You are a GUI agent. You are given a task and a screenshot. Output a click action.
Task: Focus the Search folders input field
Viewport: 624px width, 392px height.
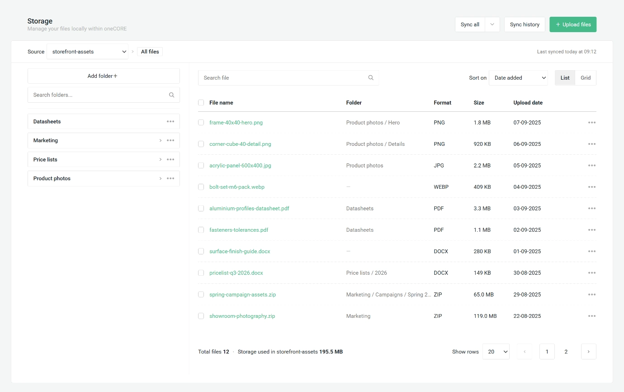[x=104, y=95]
